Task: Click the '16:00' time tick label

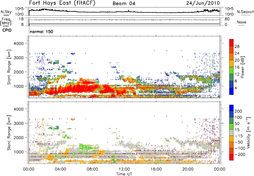Action: [156, 169]
